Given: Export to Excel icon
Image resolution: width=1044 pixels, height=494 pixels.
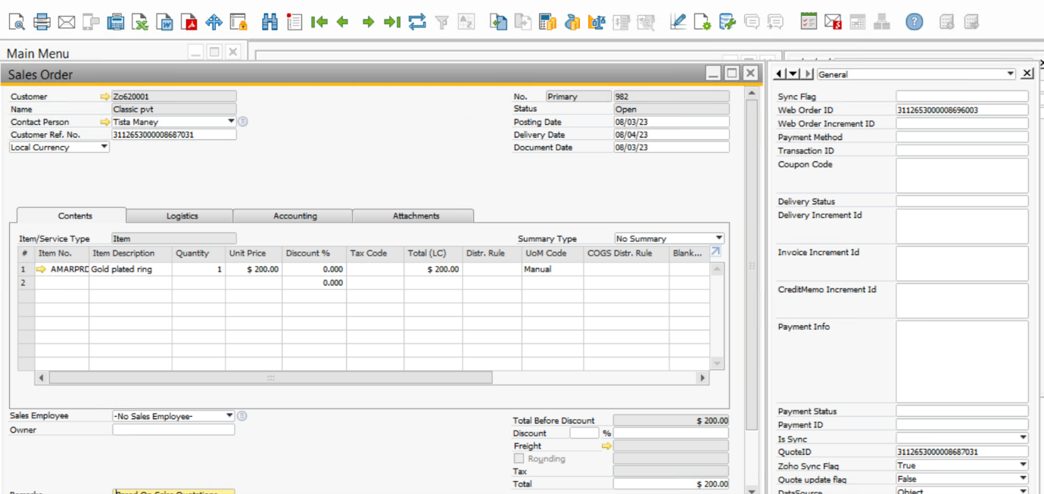Looking at the screenshot, I should pyautogui.click(x=140, y=22).
